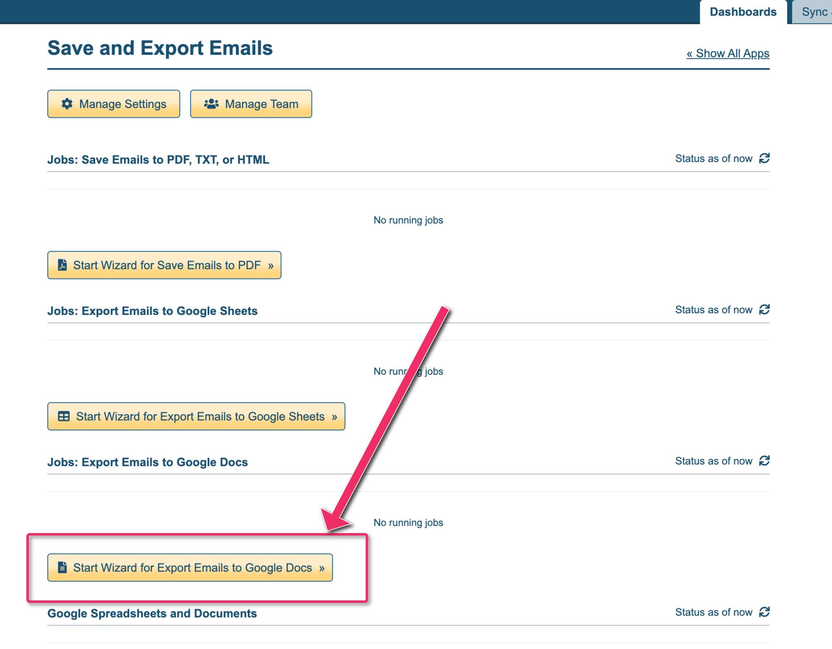Screen dimensions: 832x649
Task: Click the Save and Export Emails heading
Action: click(160, 48)
